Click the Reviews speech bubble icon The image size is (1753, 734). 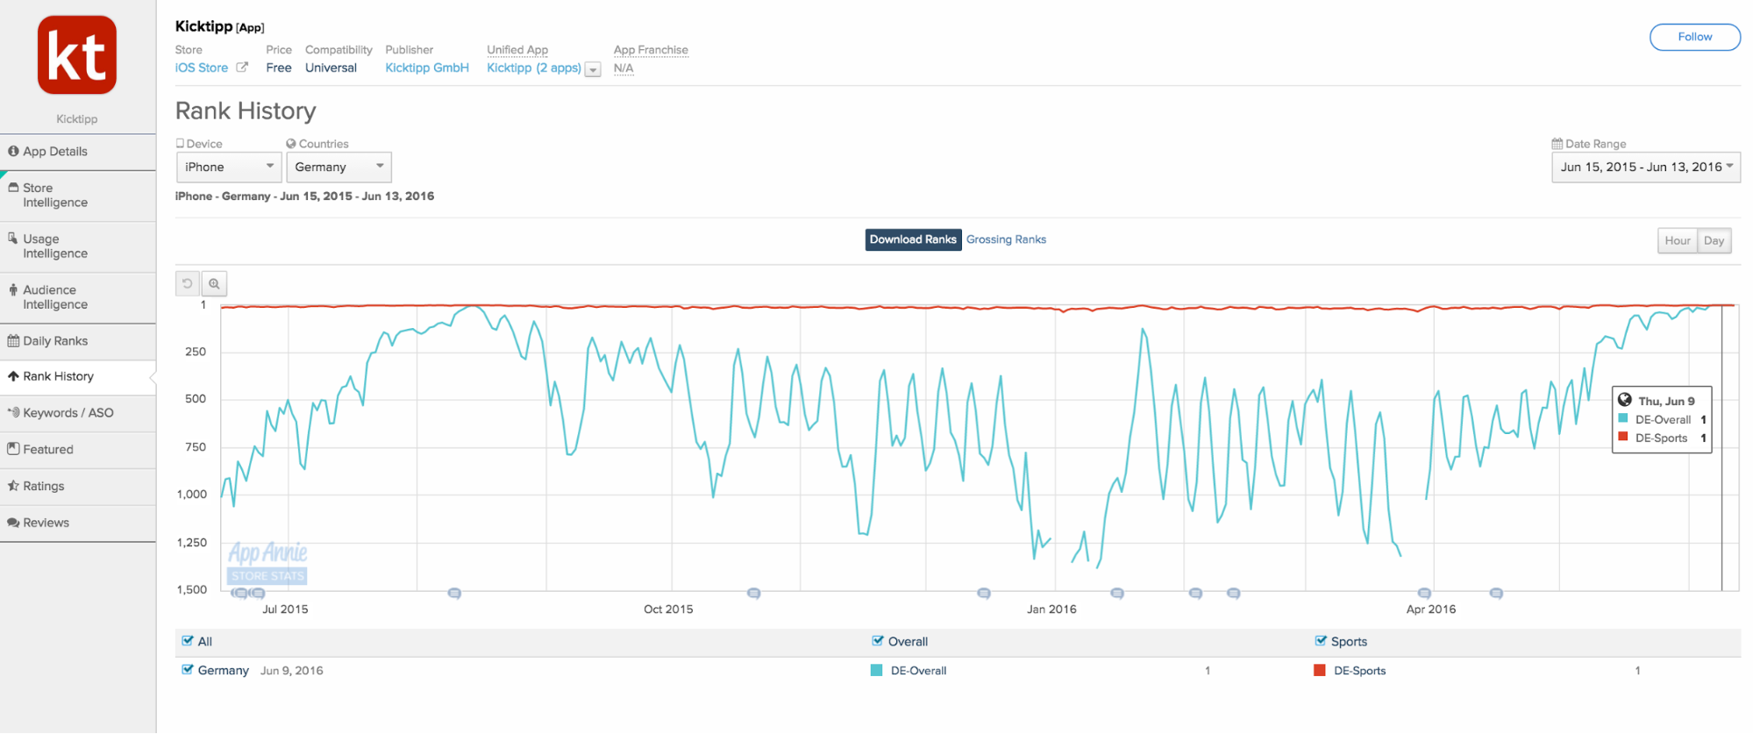13,523
